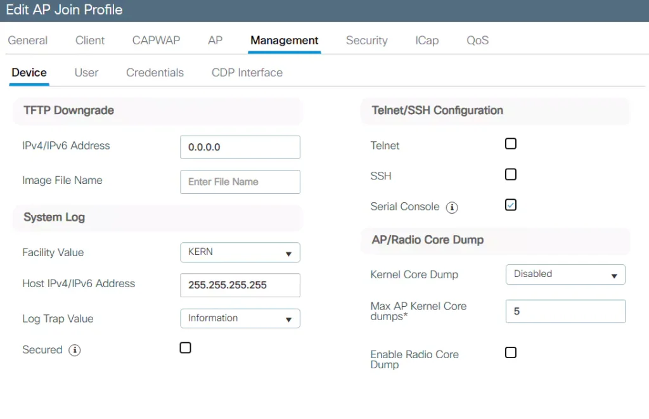Viewport: 649px width, 419px height.
Task: Uncheck the Serial Console checkbox
Action: (511, 205)
